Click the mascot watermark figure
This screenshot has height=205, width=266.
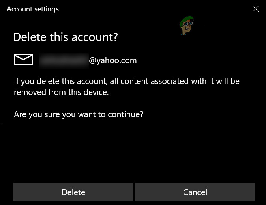[x=186, y=25]
